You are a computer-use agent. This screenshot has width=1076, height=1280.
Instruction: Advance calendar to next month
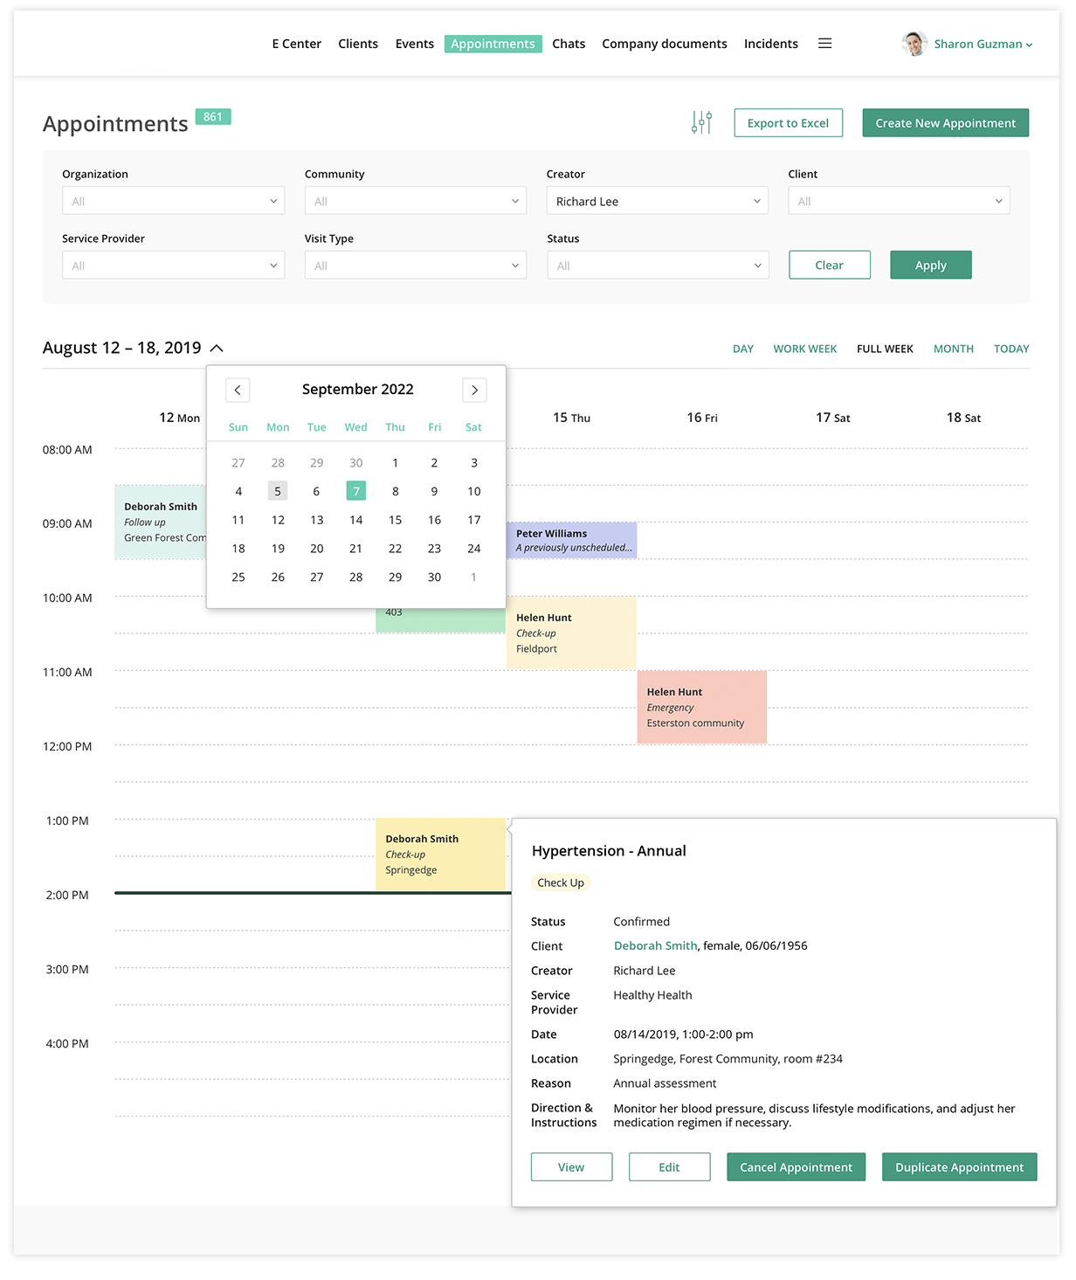point(474,390)
